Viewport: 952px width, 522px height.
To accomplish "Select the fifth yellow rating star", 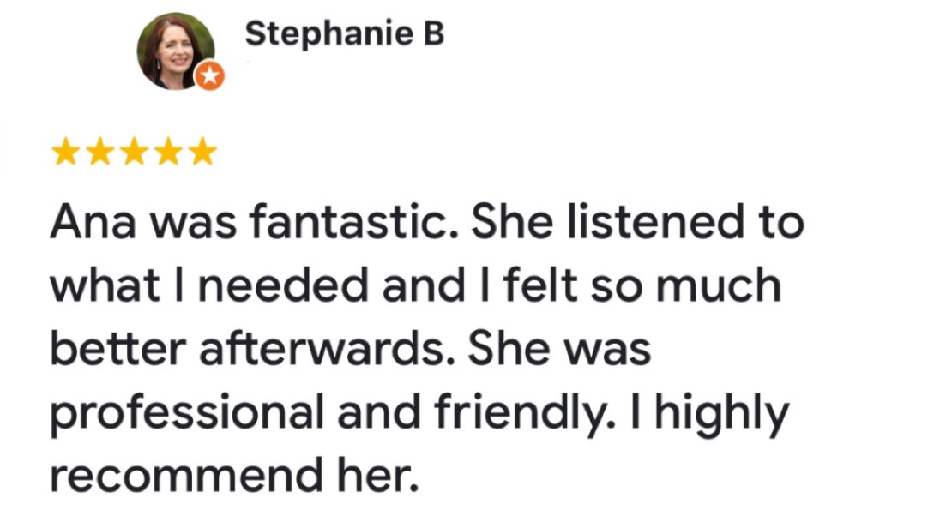I will click(x=202, y=151).
